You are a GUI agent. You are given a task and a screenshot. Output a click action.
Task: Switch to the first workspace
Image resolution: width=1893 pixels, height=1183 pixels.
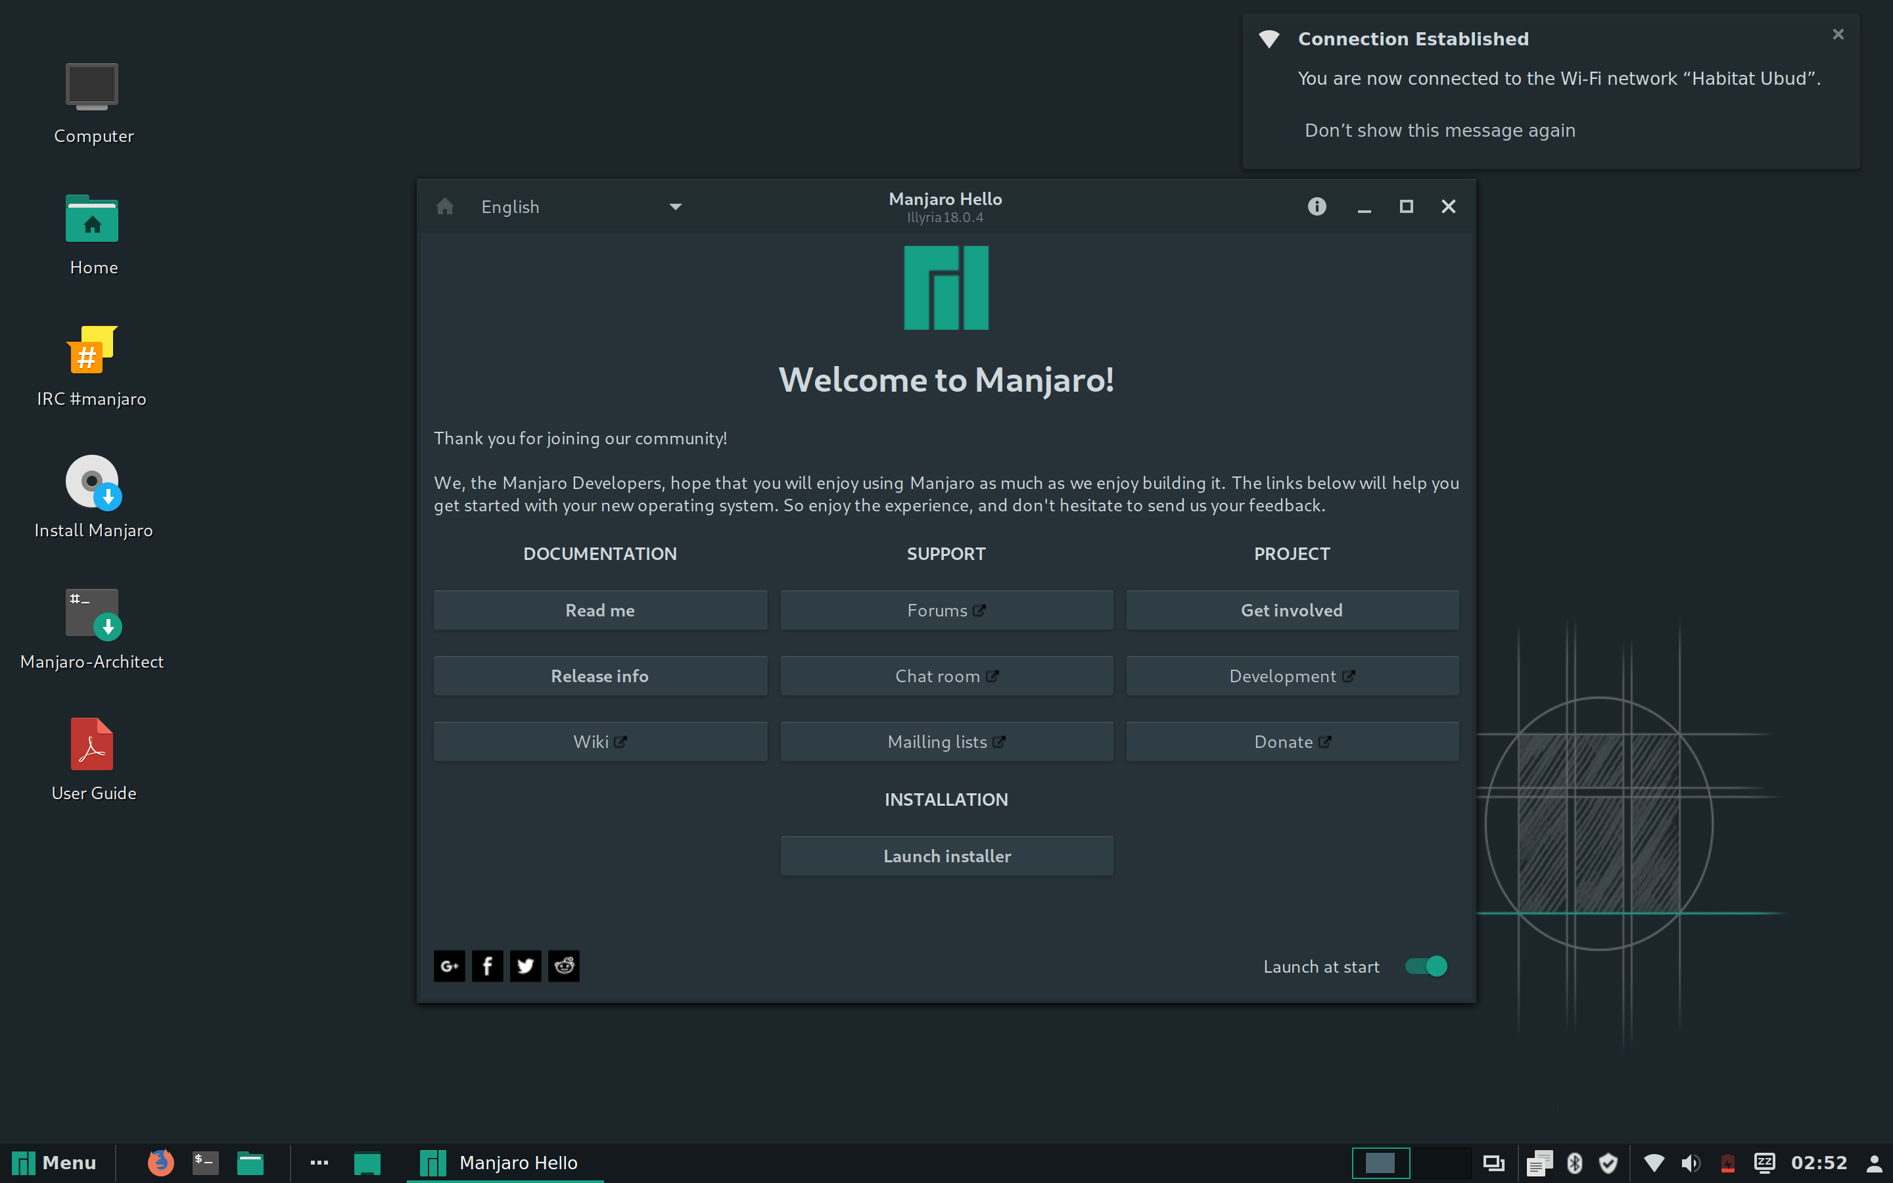click(x=1380, y=1163)
